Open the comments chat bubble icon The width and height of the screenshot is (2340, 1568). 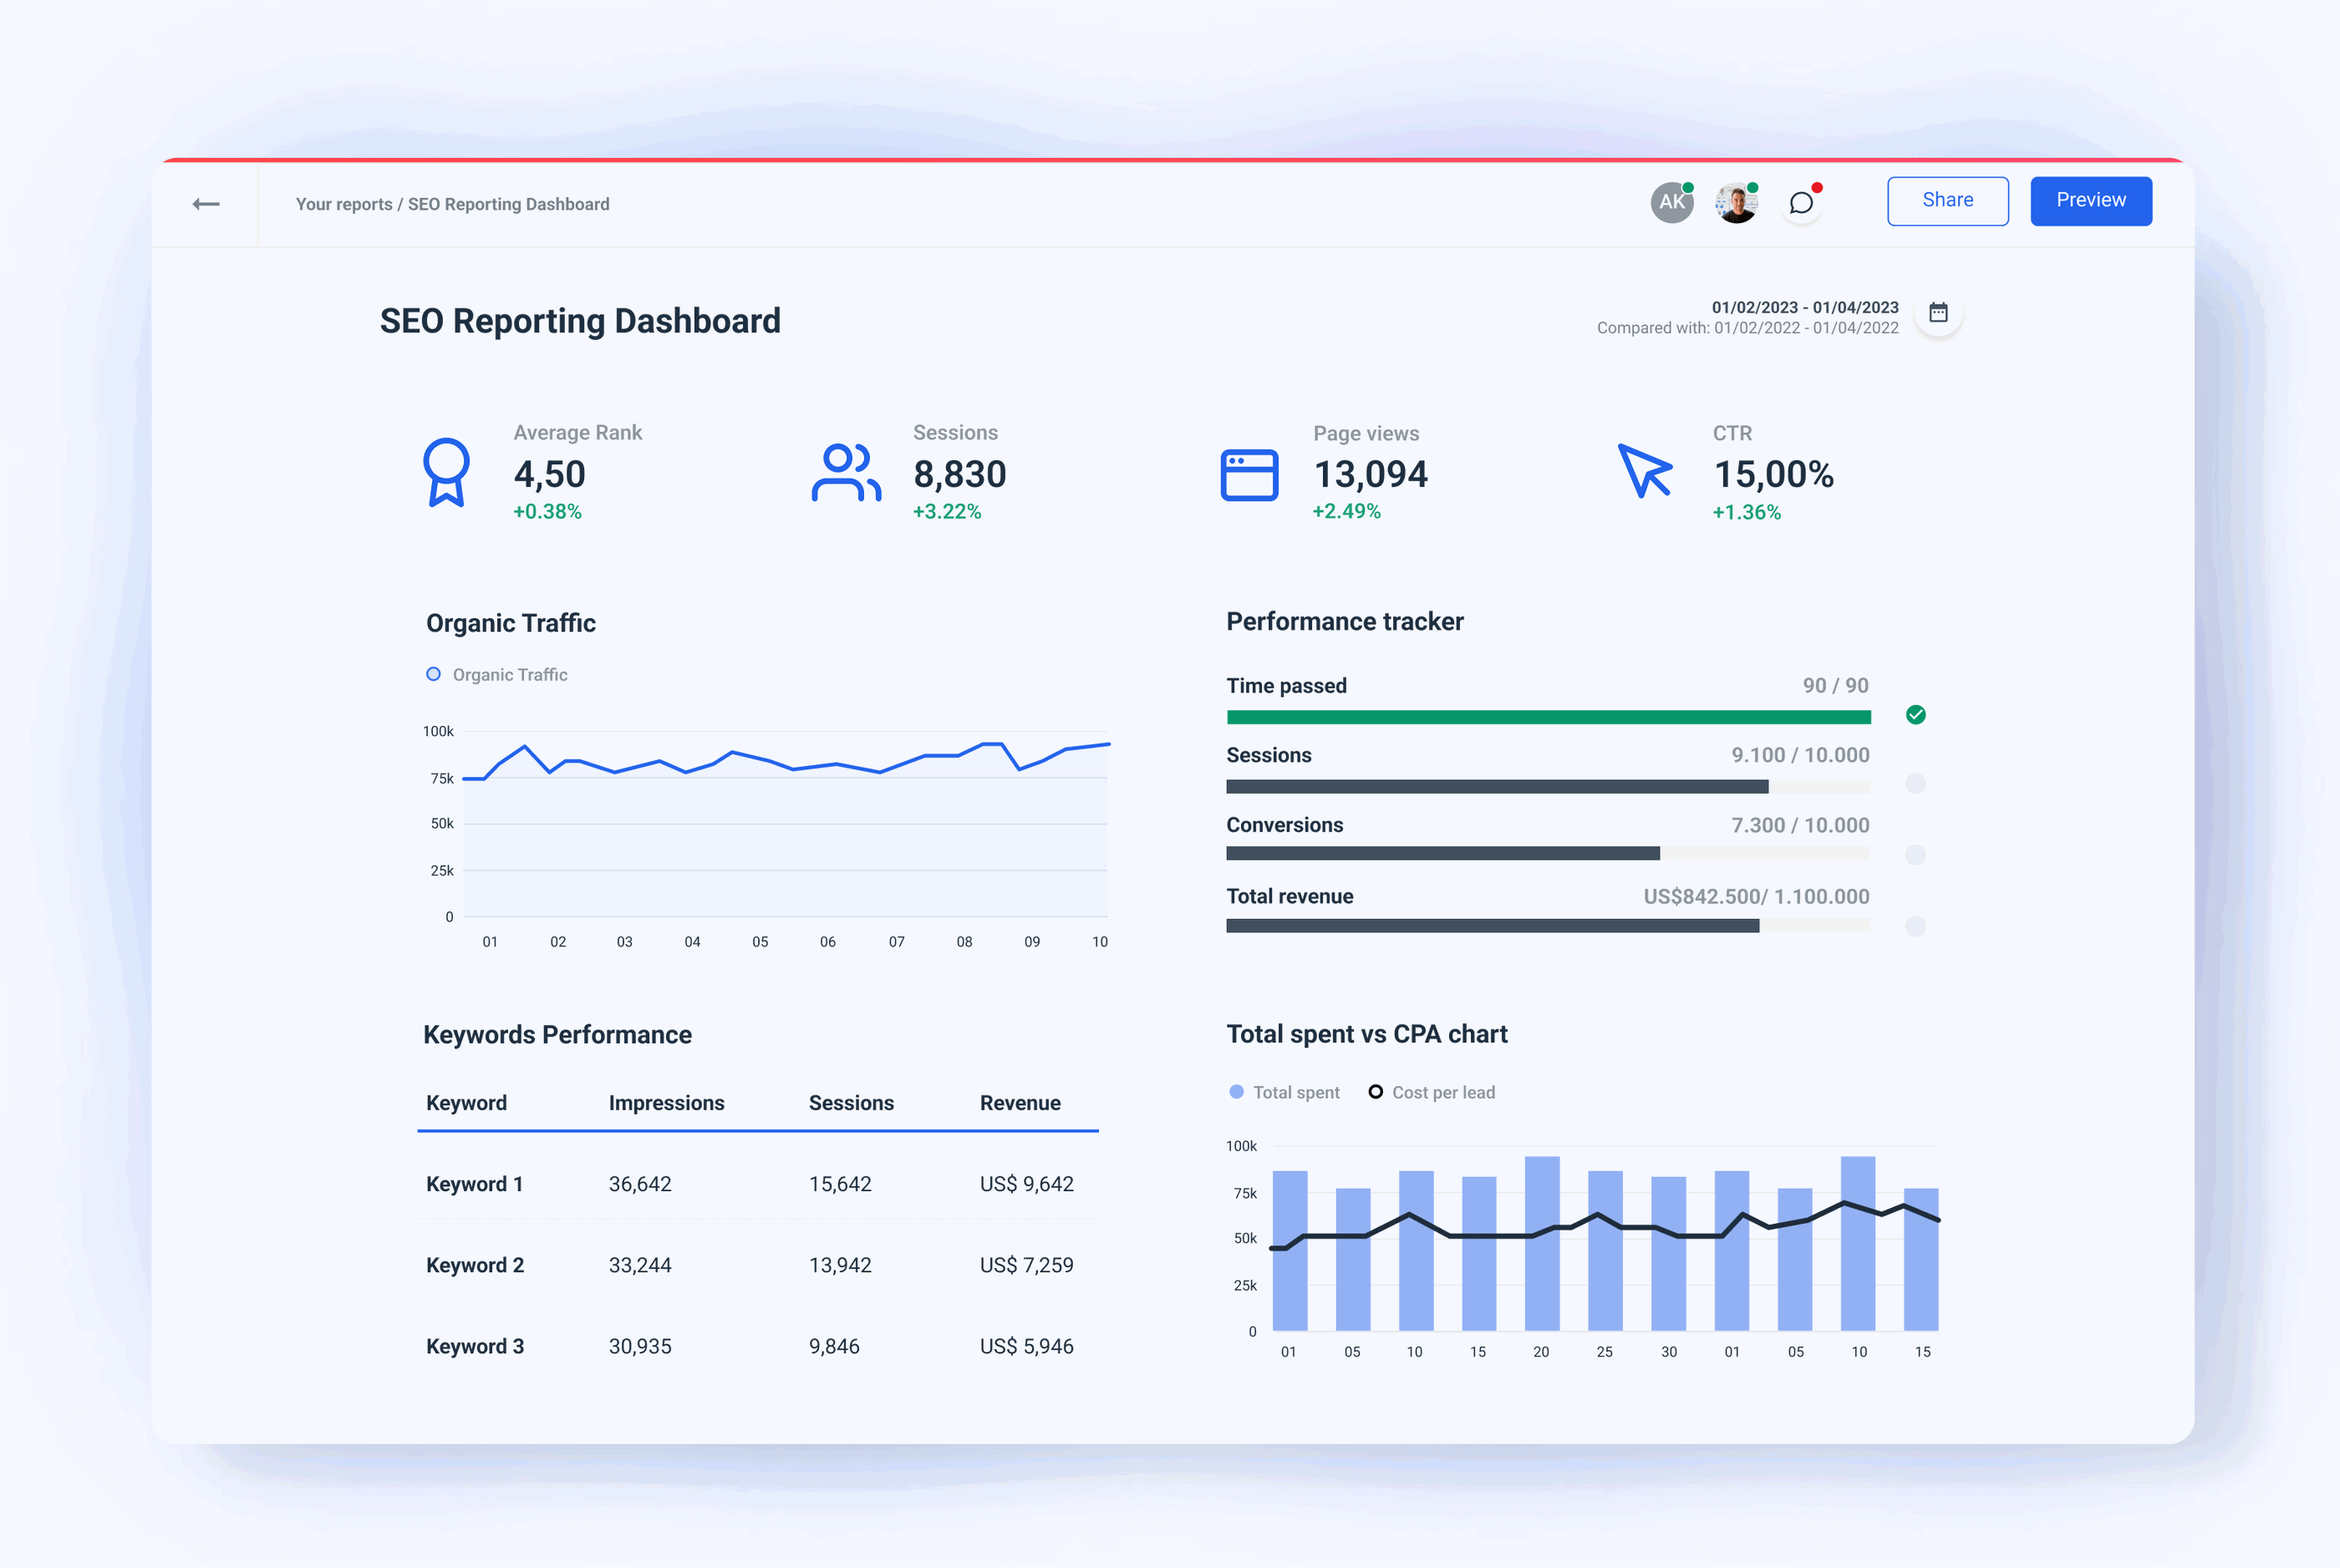click(1801, 203)
